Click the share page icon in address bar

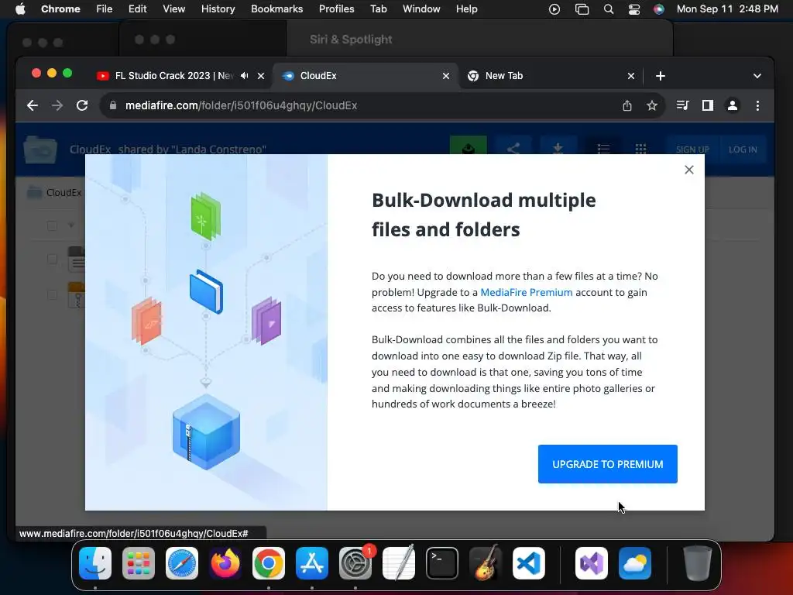point(627,105)
